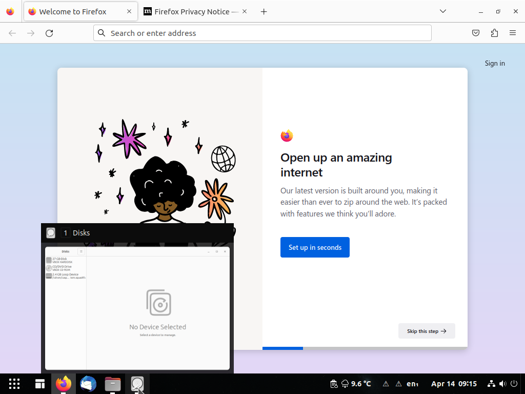Click the bin-shaped tray icon left of the weather
This screenshot has height=394, width=525.
click(x=334, y=384)
